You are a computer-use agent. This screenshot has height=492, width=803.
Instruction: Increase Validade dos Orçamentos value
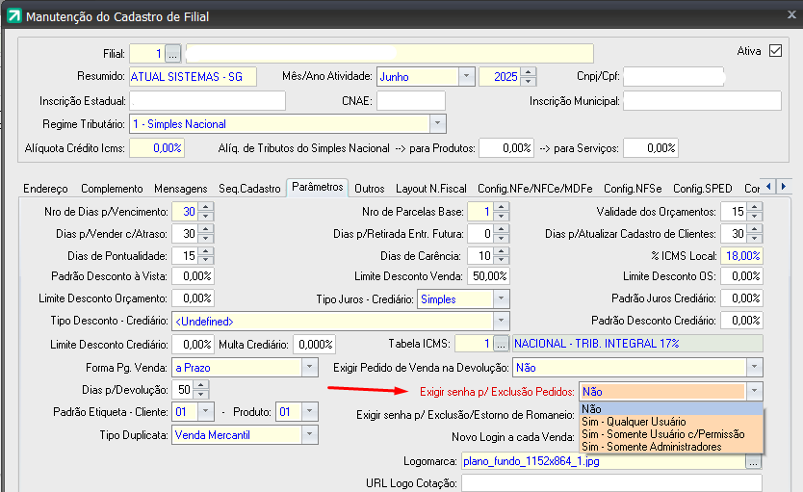pyautogui.click(x=754, y=207)
